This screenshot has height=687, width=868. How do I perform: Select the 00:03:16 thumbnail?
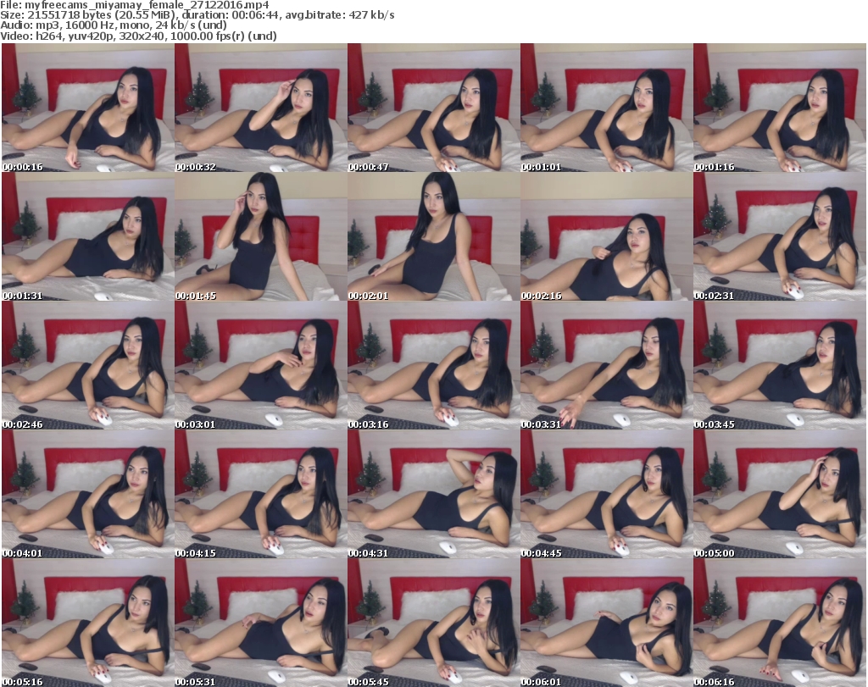pyautogui.click(x=433, y=365)
